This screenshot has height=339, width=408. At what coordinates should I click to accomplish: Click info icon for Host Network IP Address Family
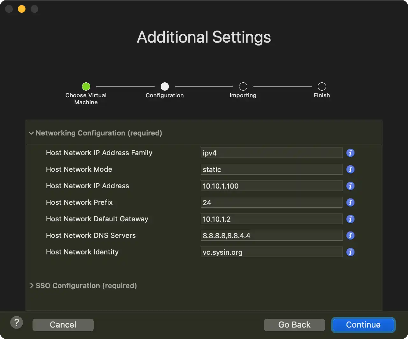point(350,153)
